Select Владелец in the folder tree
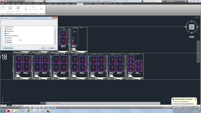 click(9, 29)
